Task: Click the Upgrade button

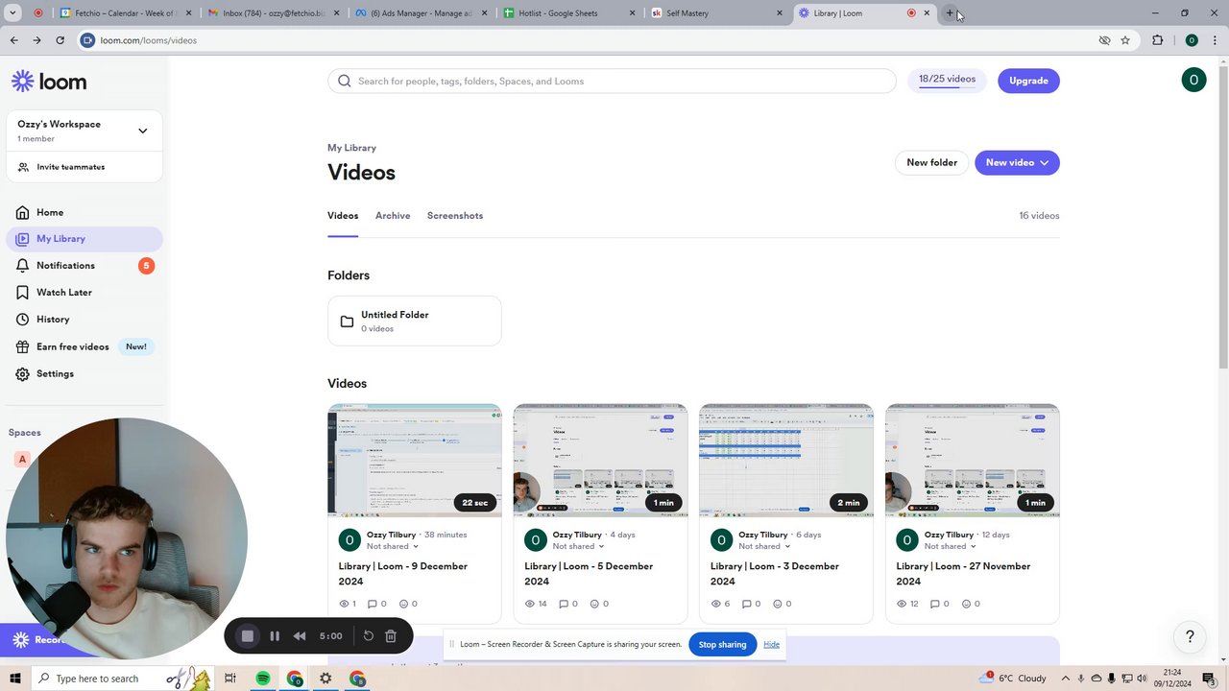Action: coord(1028,81)
